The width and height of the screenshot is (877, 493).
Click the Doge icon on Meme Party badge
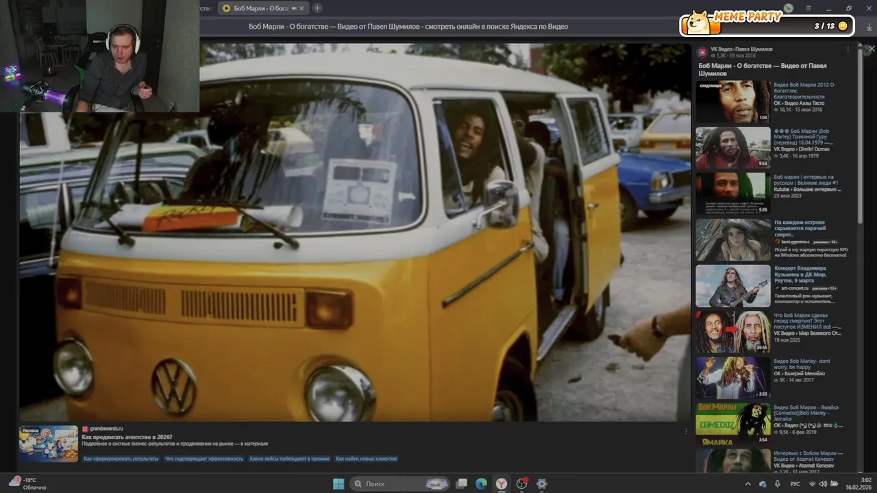(699, 22)
